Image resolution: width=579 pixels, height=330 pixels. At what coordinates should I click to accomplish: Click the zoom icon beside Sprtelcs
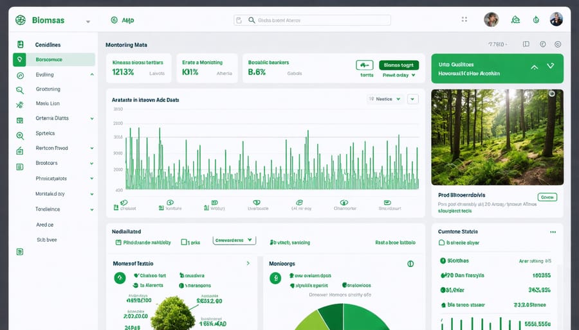click(x=20, y=135)
